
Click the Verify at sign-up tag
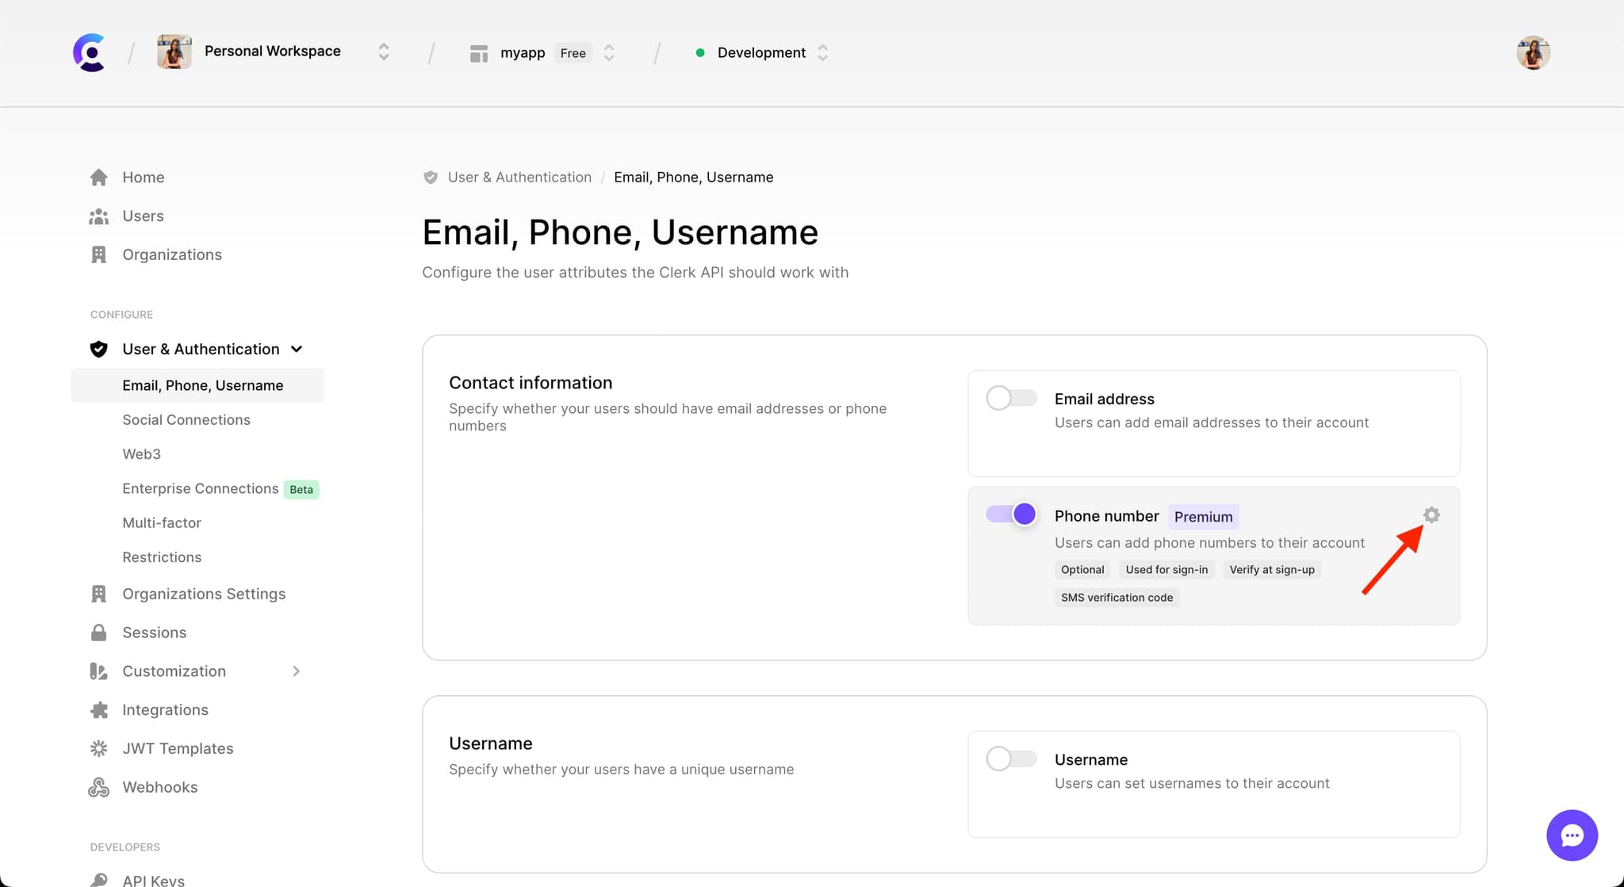tap(1272, 570)
